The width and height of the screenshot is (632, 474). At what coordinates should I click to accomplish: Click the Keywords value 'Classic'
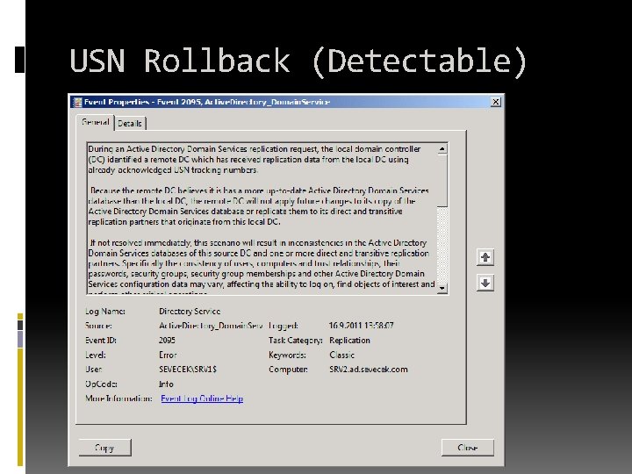[x=341, y=355]
